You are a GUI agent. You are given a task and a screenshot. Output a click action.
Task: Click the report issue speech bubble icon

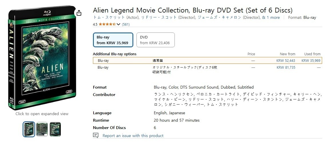click(96, 136)
